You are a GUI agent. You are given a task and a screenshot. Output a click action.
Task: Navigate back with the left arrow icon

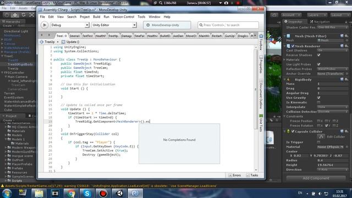[x=42, y=35]
